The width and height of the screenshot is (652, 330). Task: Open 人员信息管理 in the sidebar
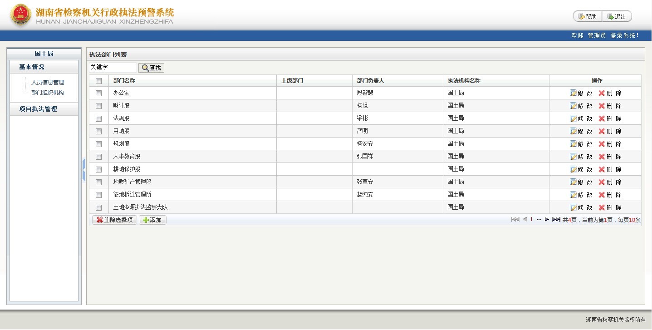pyautogui.click(x=48, y=82)
